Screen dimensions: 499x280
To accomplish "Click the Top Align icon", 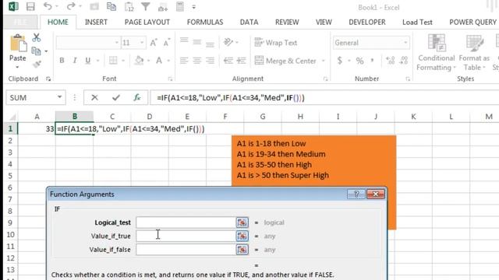I will pyautogui.click(x=184, y=41).
